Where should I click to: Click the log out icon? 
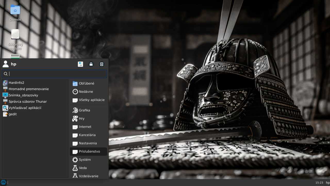pyautogui.click(x=102, y=64)
